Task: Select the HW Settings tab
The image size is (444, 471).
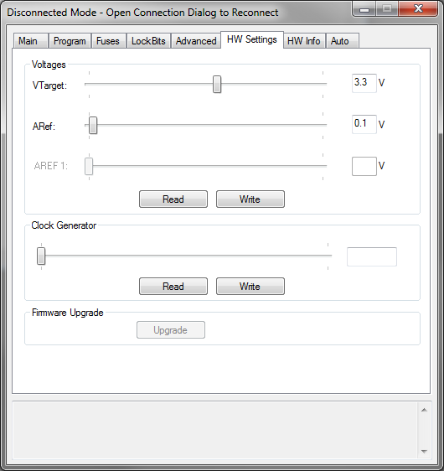Action: click(252, 39)
